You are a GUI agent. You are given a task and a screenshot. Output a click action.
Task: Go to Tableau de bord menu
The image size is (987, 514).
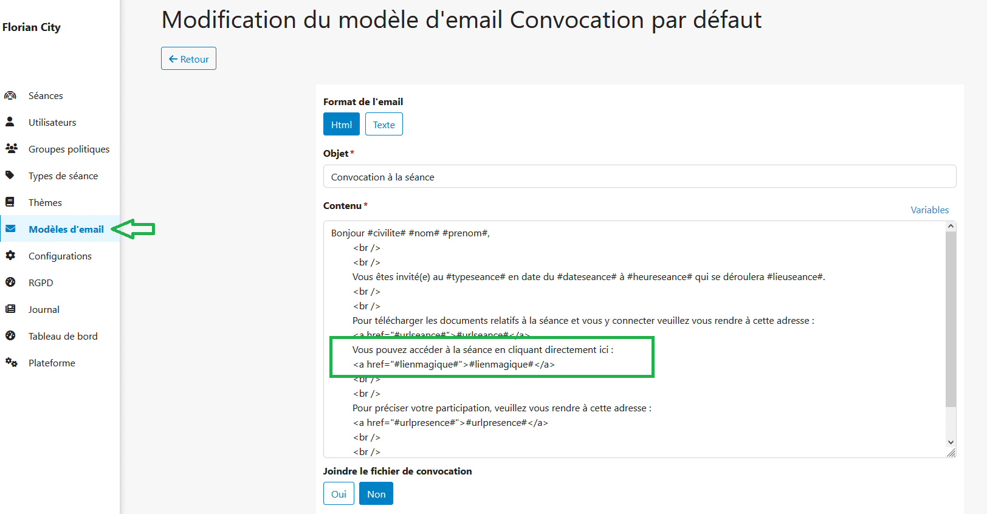[x=63, y=336]
